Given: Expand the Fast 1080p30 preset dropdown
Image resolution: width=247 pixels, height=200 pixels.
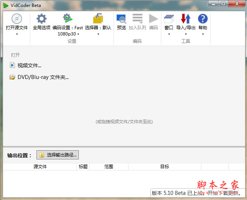Looking at the screenshot, I should [78, 34].
